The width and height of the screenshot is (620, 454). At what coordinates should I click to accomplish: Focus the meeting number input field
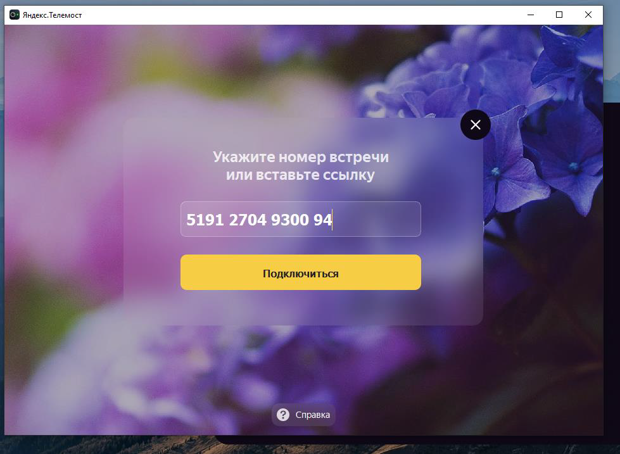coord(301,219)
